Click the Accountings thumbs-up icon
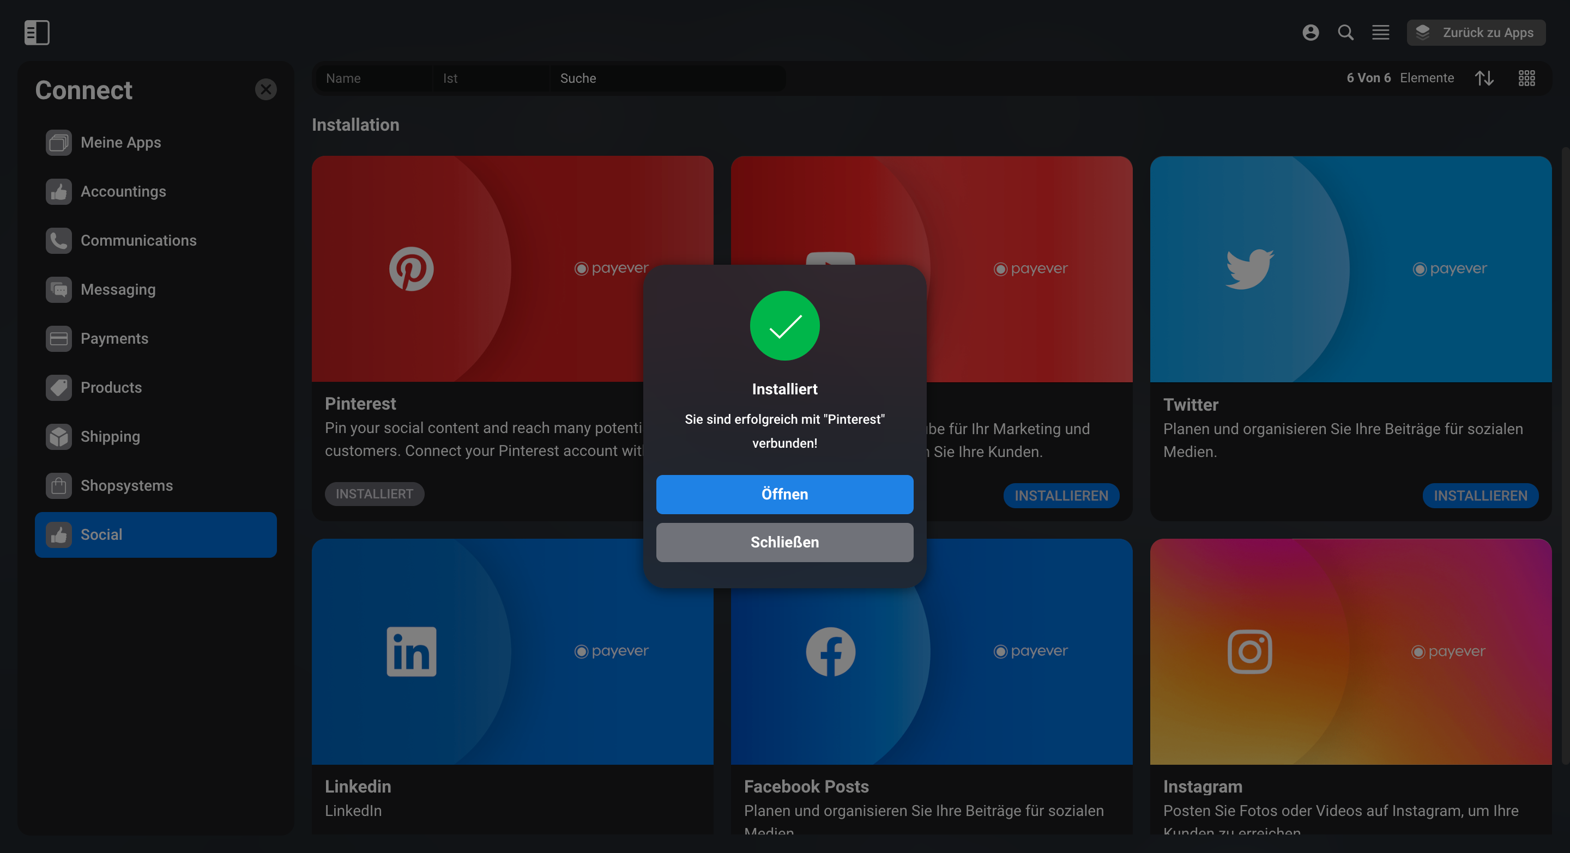Image resolution: width=1570 pixels, height=853 pixels. point(58,192)
